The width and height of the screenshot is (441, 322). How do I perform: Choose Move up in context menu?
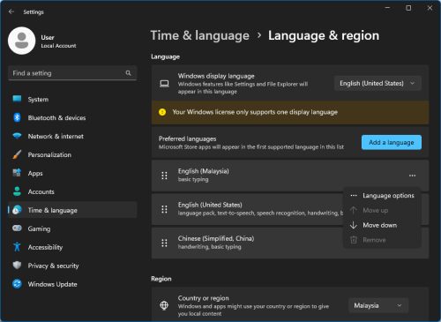pos(382,211)
